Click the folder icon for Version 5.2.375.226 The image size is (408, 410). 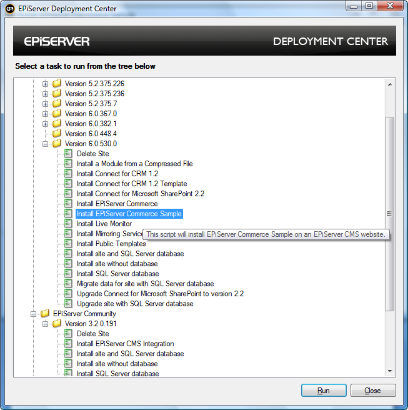tap(57, 84)
